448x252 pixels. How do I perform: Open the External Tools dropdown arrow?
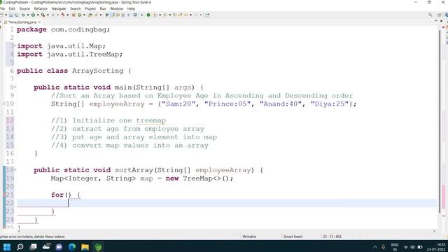[x=48, y=15]
